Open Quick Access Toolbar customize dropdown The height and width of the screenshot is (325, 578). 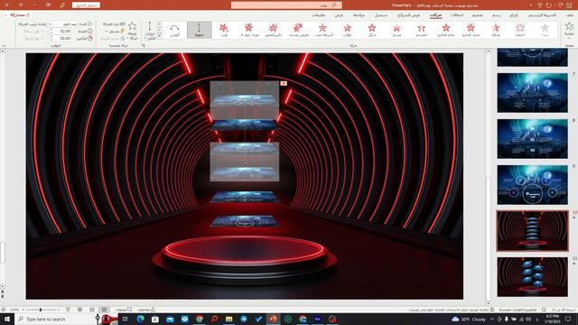point(531,5)
